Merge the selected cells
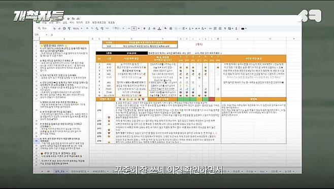This screenshot has width=334, height=189. [176, 28]
